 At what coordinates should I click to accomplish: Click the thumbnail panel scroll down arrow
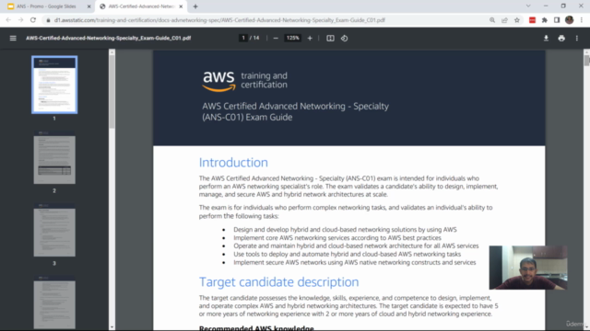[112, 327]
